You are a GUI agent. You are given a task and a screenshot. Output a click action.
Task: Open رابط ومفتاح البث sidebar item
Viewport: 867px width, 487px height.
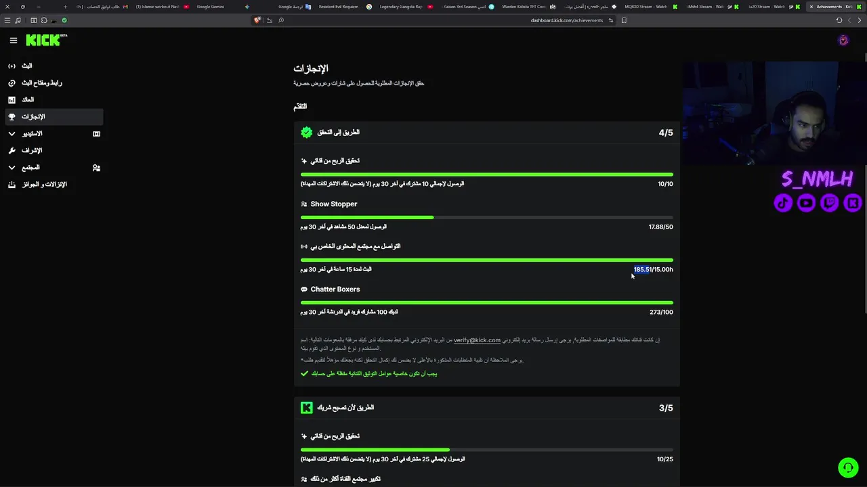coord(41,83)
